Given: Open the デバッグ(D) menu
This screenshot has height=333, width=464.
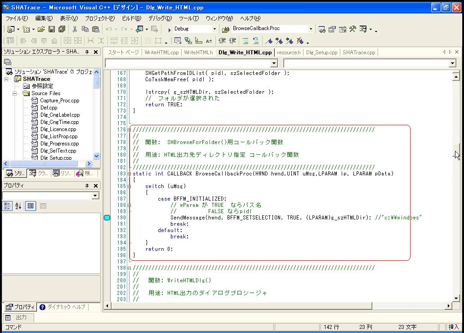Looking at the screenshot, I should click(x=160, y=18).
